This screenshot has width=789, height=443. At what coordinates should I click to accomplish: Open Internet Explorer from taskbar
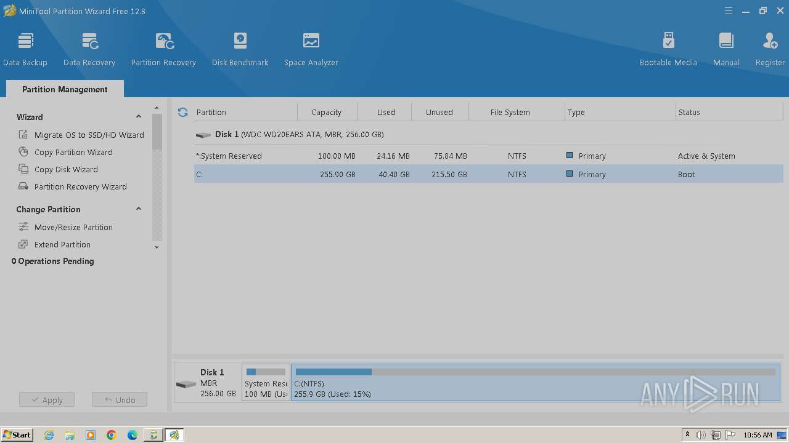[49, 435]
